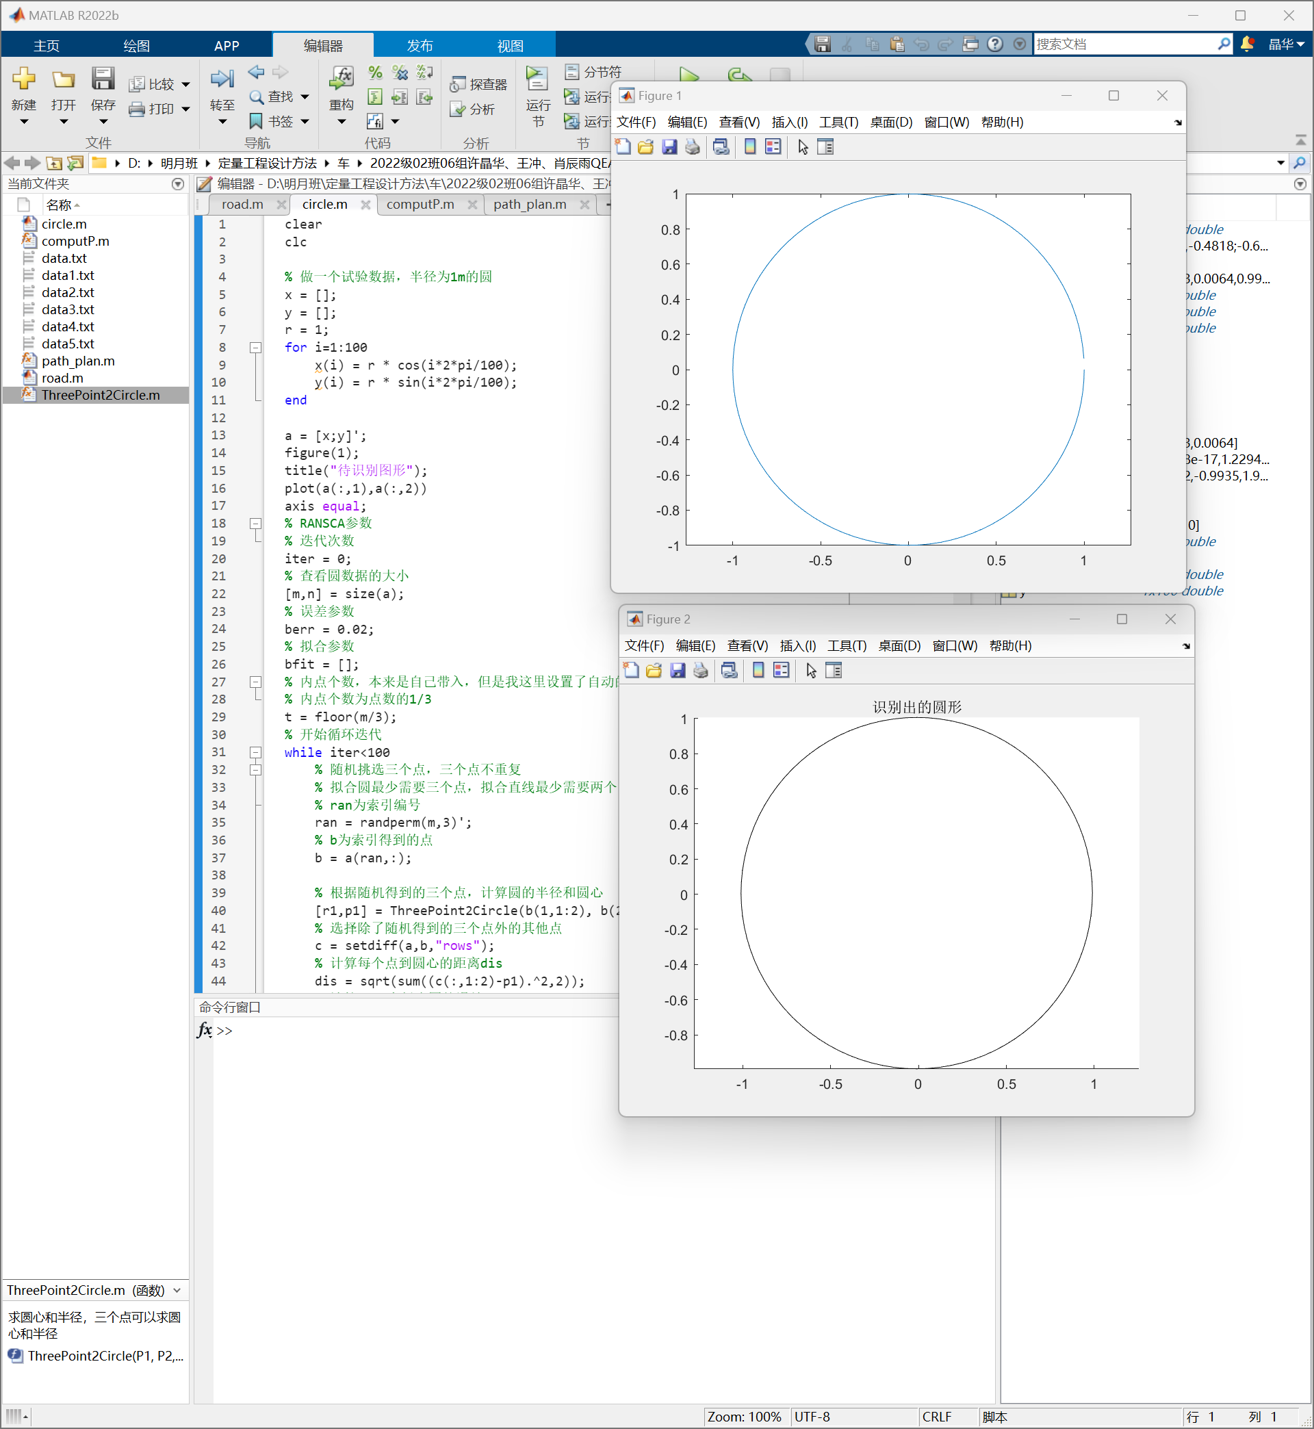Click the comment (%) icon

pyautogui.click(x=376, y=72)
